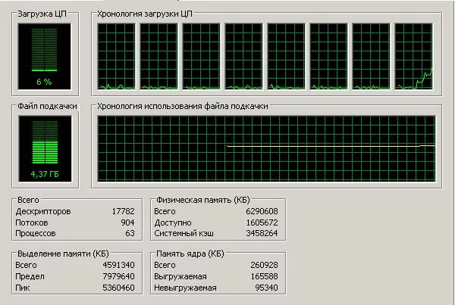Click the Системный кэш value 3458264

pos(262,235)
